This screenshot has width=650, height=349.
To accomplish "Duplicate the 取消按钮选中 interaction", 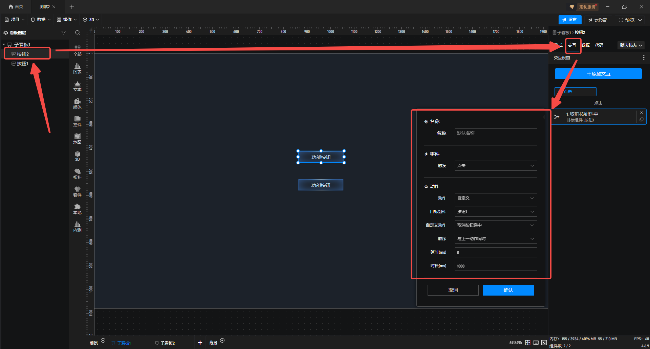I will pos(642,120).
